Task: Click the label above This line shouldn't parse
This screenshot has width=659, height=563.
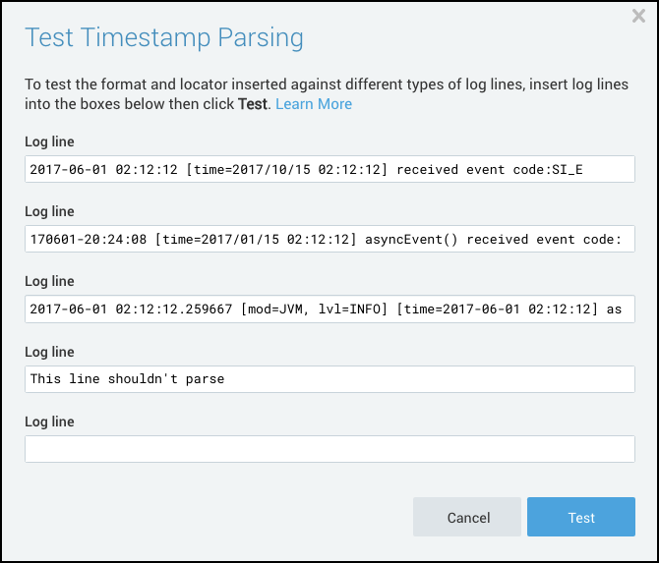Action: click(49, 352)
